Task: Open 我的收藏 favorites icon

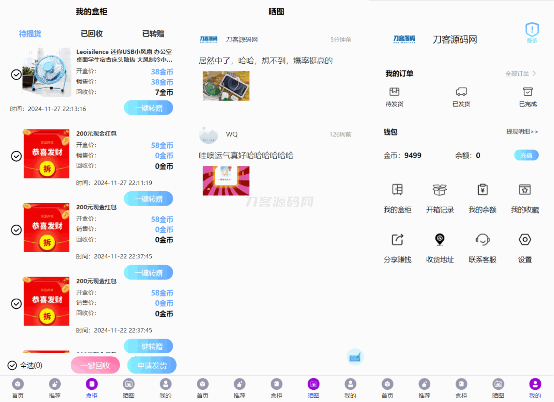Action: (x=524, y=190)
